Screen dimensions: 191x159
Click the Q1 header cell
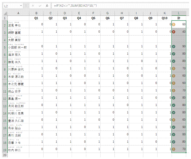tap(36, 18)
